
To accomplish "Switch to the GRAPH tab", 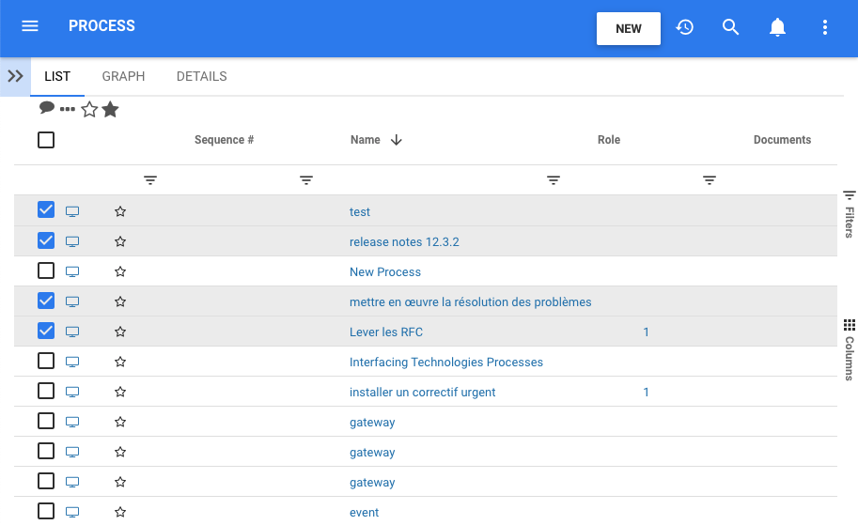I will coord(123,76).
